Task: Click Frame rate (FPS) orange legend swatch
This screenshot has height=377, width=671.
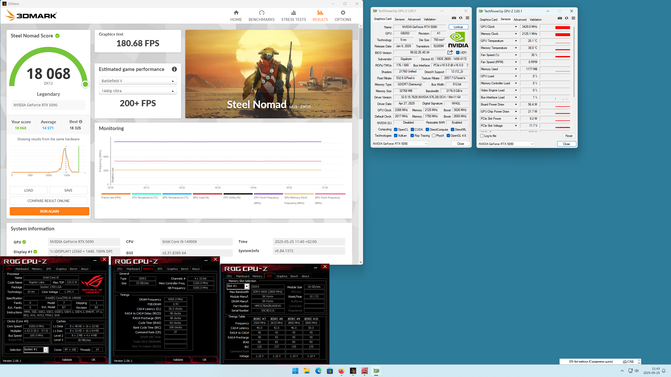Action: click(x=116, y=194)
